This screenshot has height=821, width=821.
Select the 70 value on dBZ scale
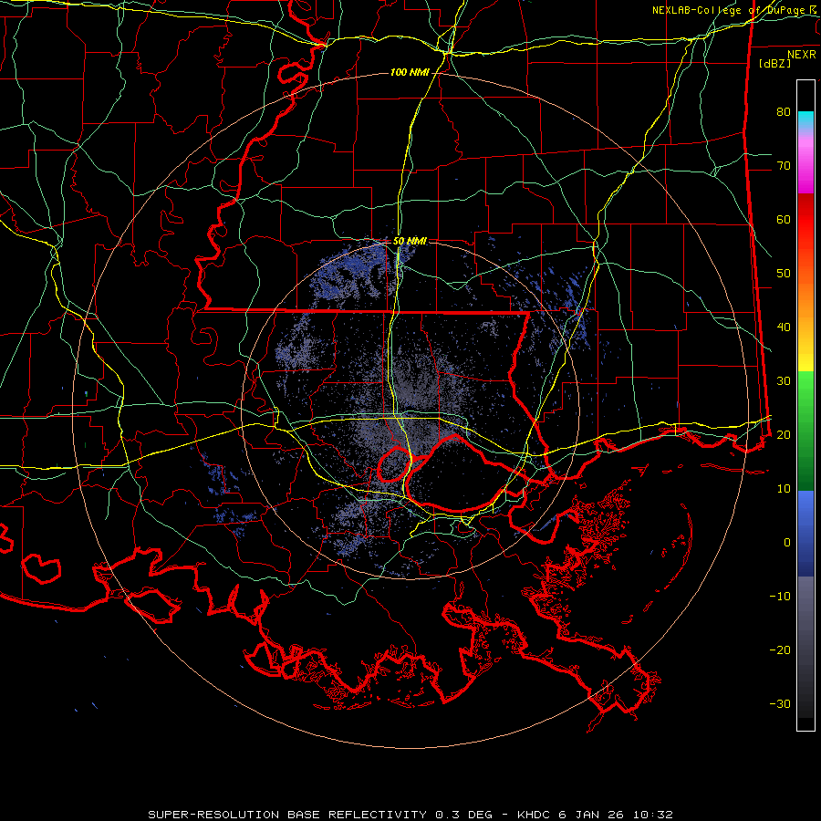pyautogui.click(x=784, y=165)
